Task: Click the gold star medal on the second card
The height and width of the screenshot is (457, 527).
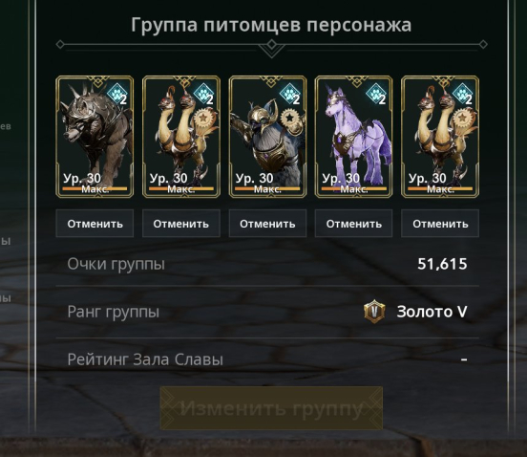Action: pos(202,119)
